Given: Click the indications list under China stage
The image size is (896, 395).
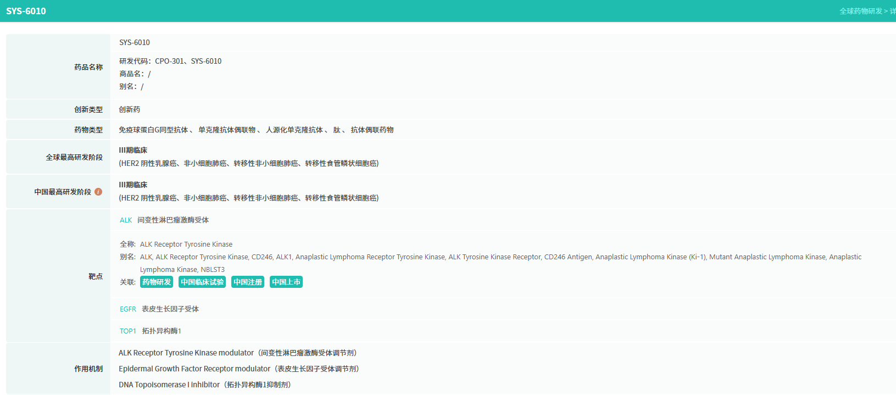Looking at the screenshot, I should coord(249,198).
